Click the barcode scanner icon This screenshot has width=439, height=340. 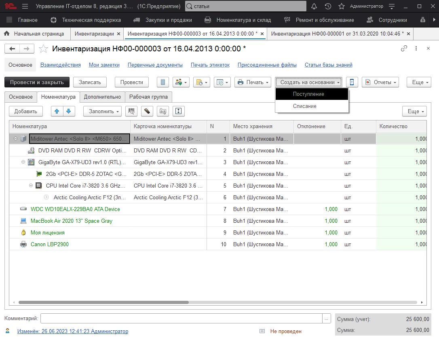131,111
